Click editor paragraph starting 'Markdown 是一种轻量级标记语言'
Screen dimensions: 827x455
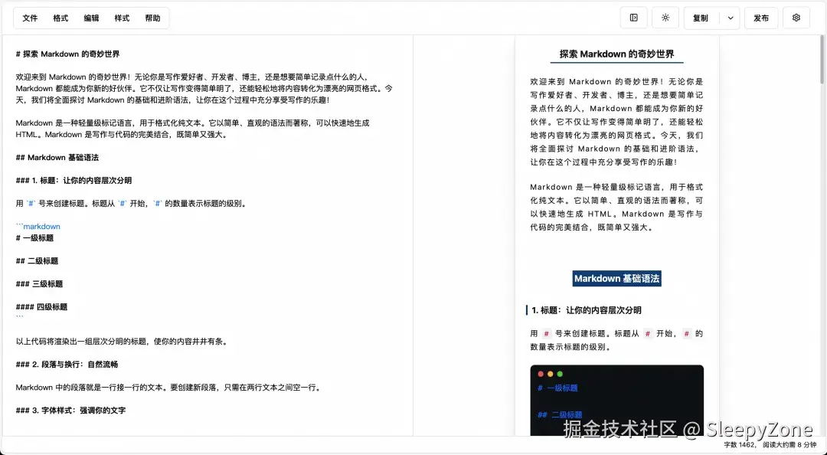click(x=192, y=129)
